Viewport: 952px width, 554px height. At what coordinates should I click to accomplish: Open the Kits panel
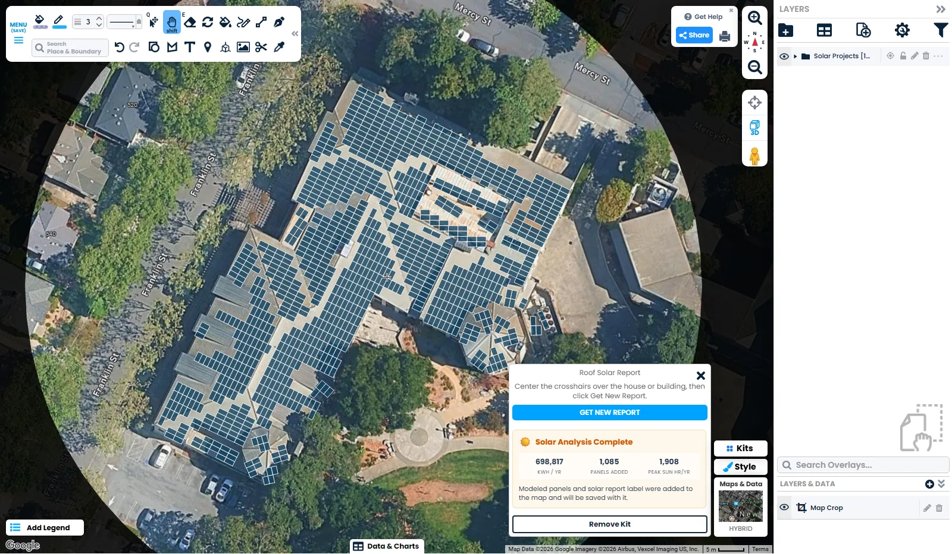click(740, 448)
